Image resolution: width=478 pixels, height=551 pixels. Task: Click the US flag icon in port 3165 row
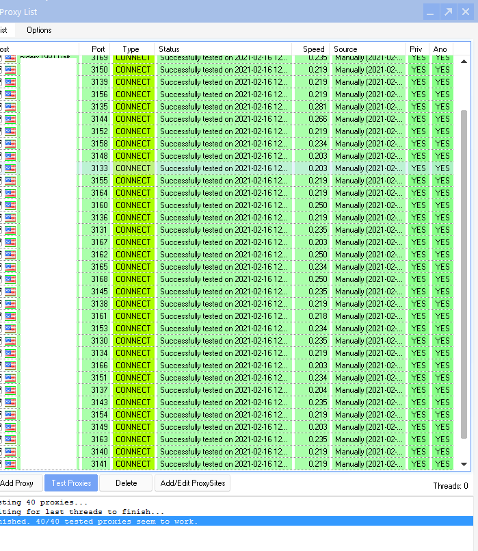tap(10, 267)
